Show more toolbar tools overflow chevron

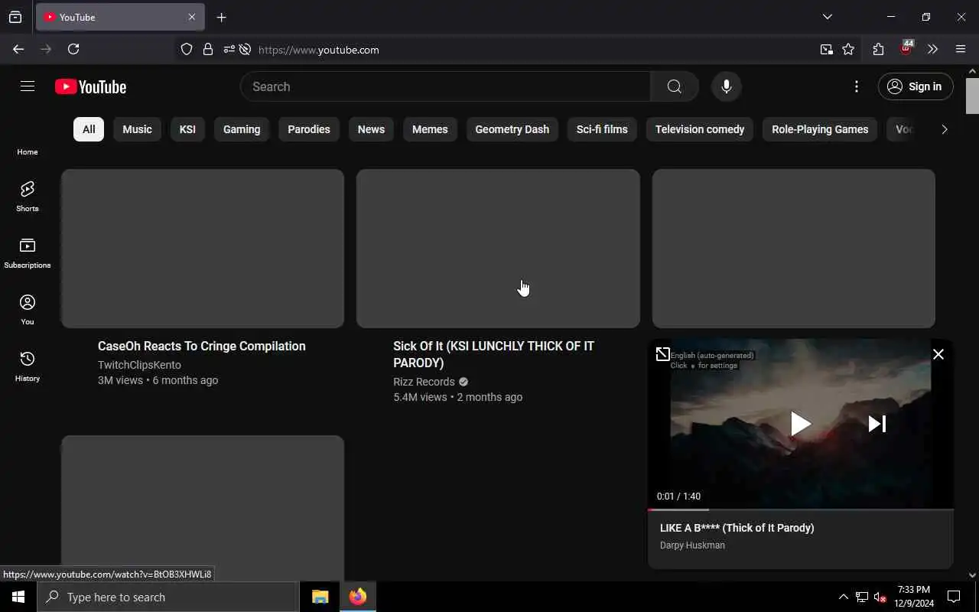tap(932, 50)
